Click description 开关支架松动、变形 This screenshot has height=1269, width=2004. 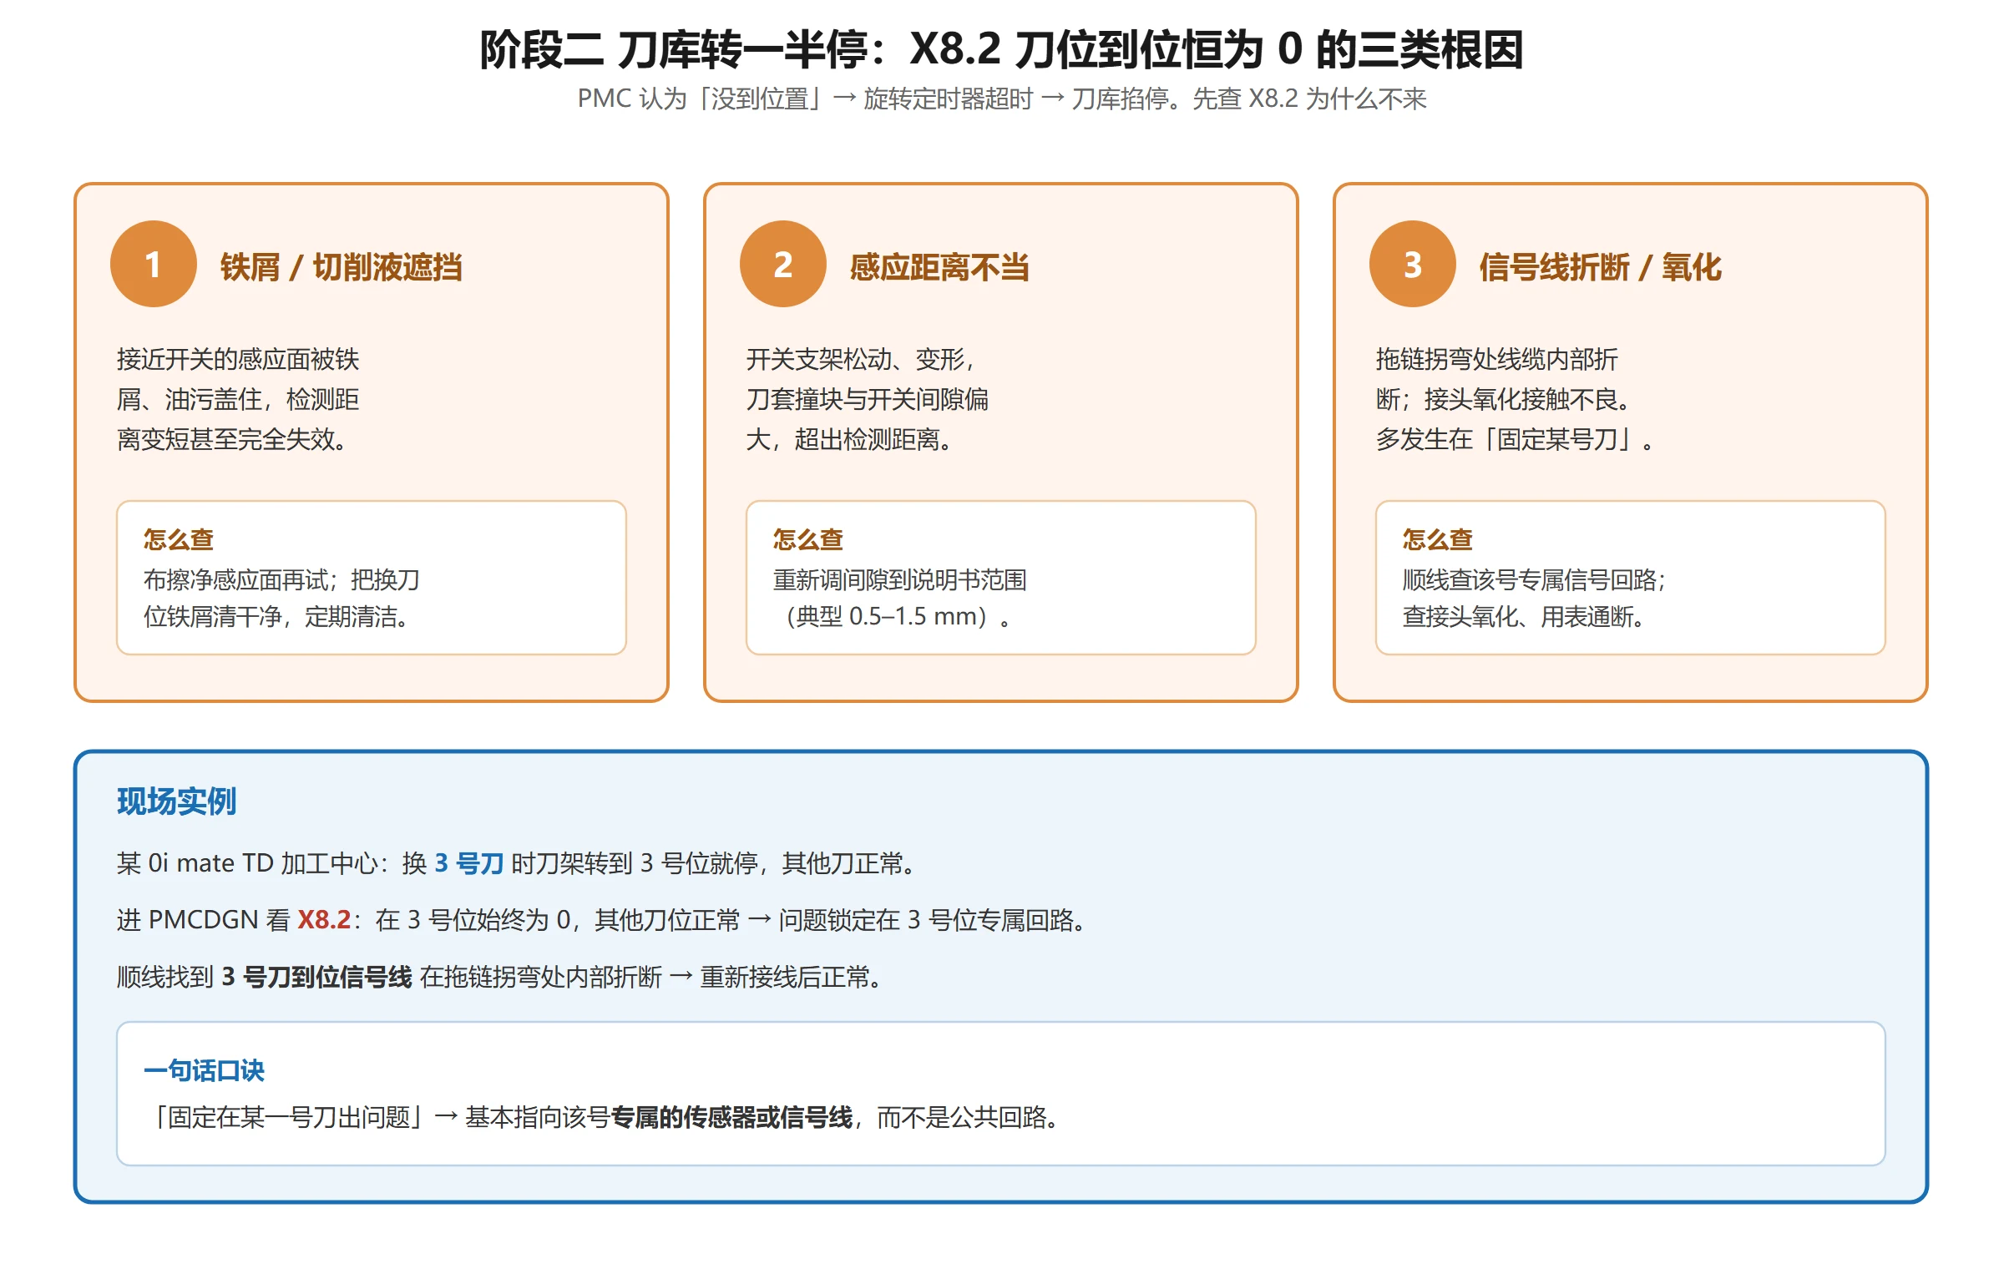click(867, 399)
